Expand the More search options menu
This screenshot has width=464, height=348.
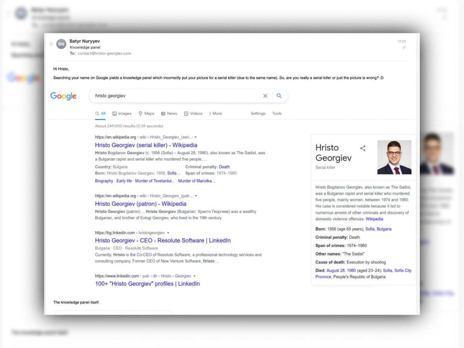[x=215, y=114]
